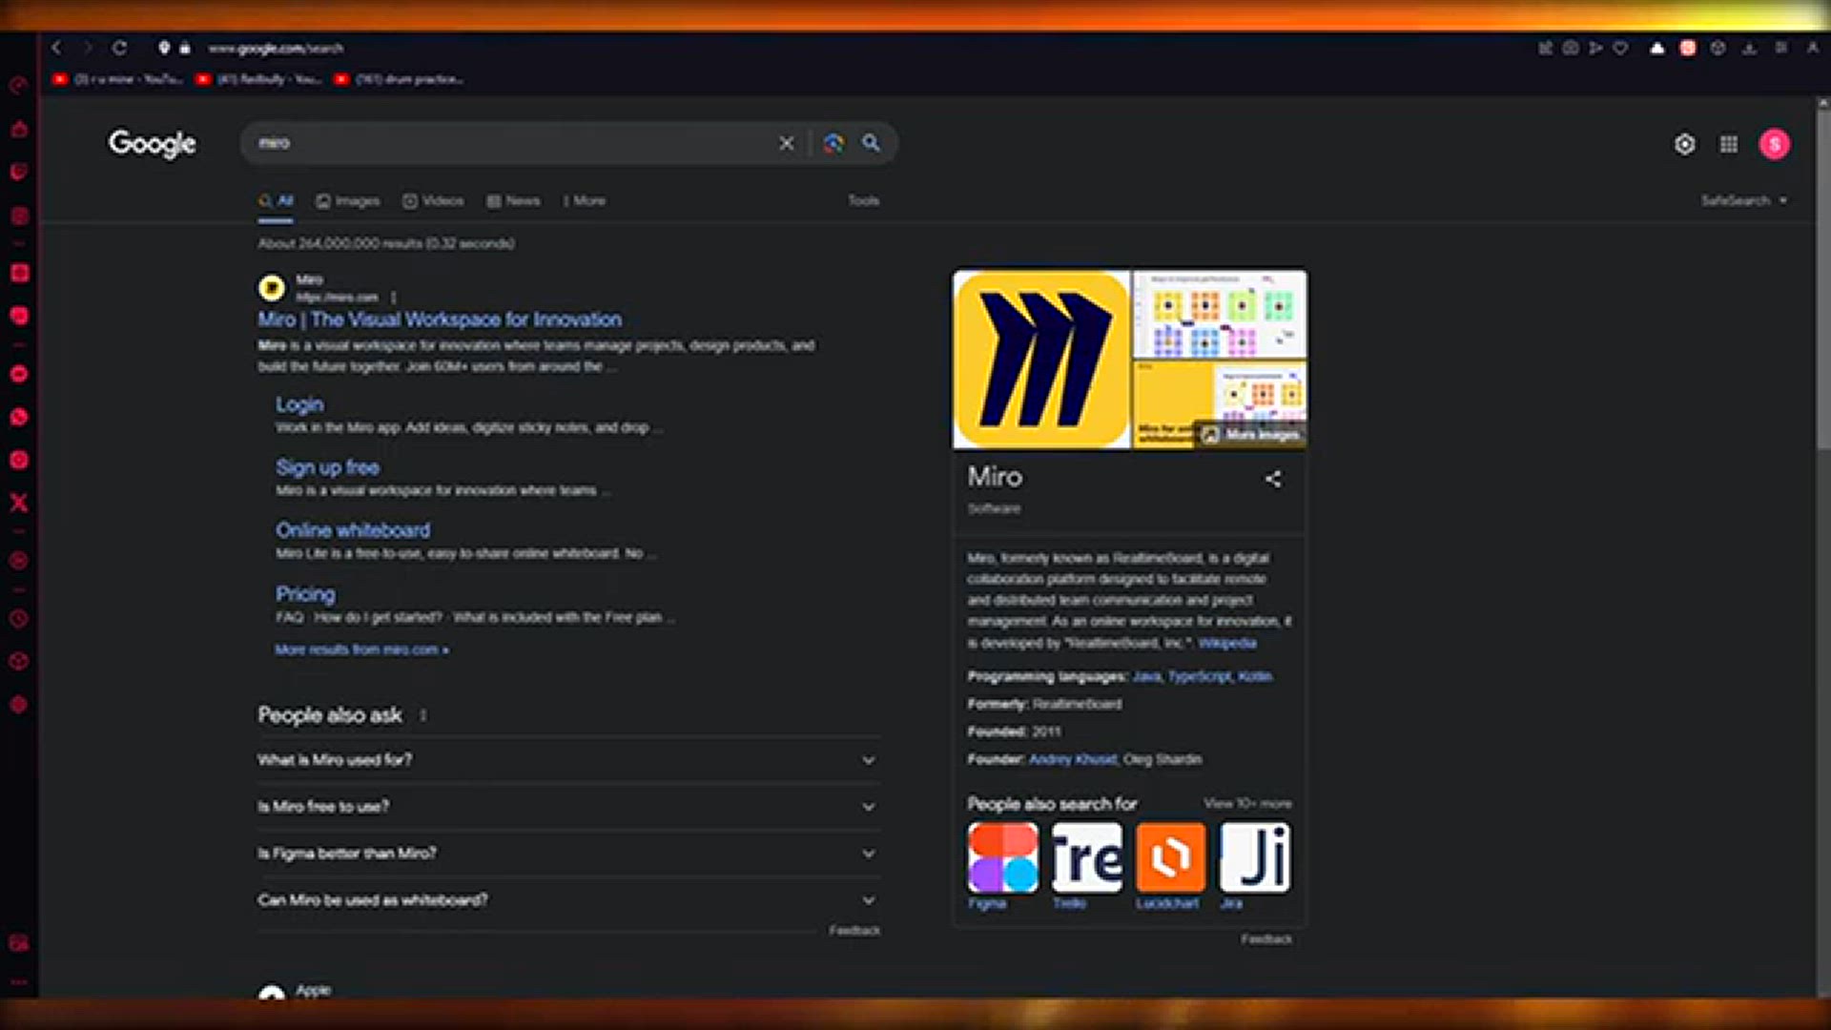
Task: Click the lock icon in the address bar
Action: (x=185, y=48)
